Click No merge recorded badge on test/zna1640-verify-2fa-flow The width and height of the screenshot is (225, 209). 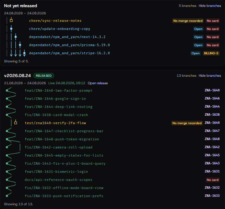point(187,123)
